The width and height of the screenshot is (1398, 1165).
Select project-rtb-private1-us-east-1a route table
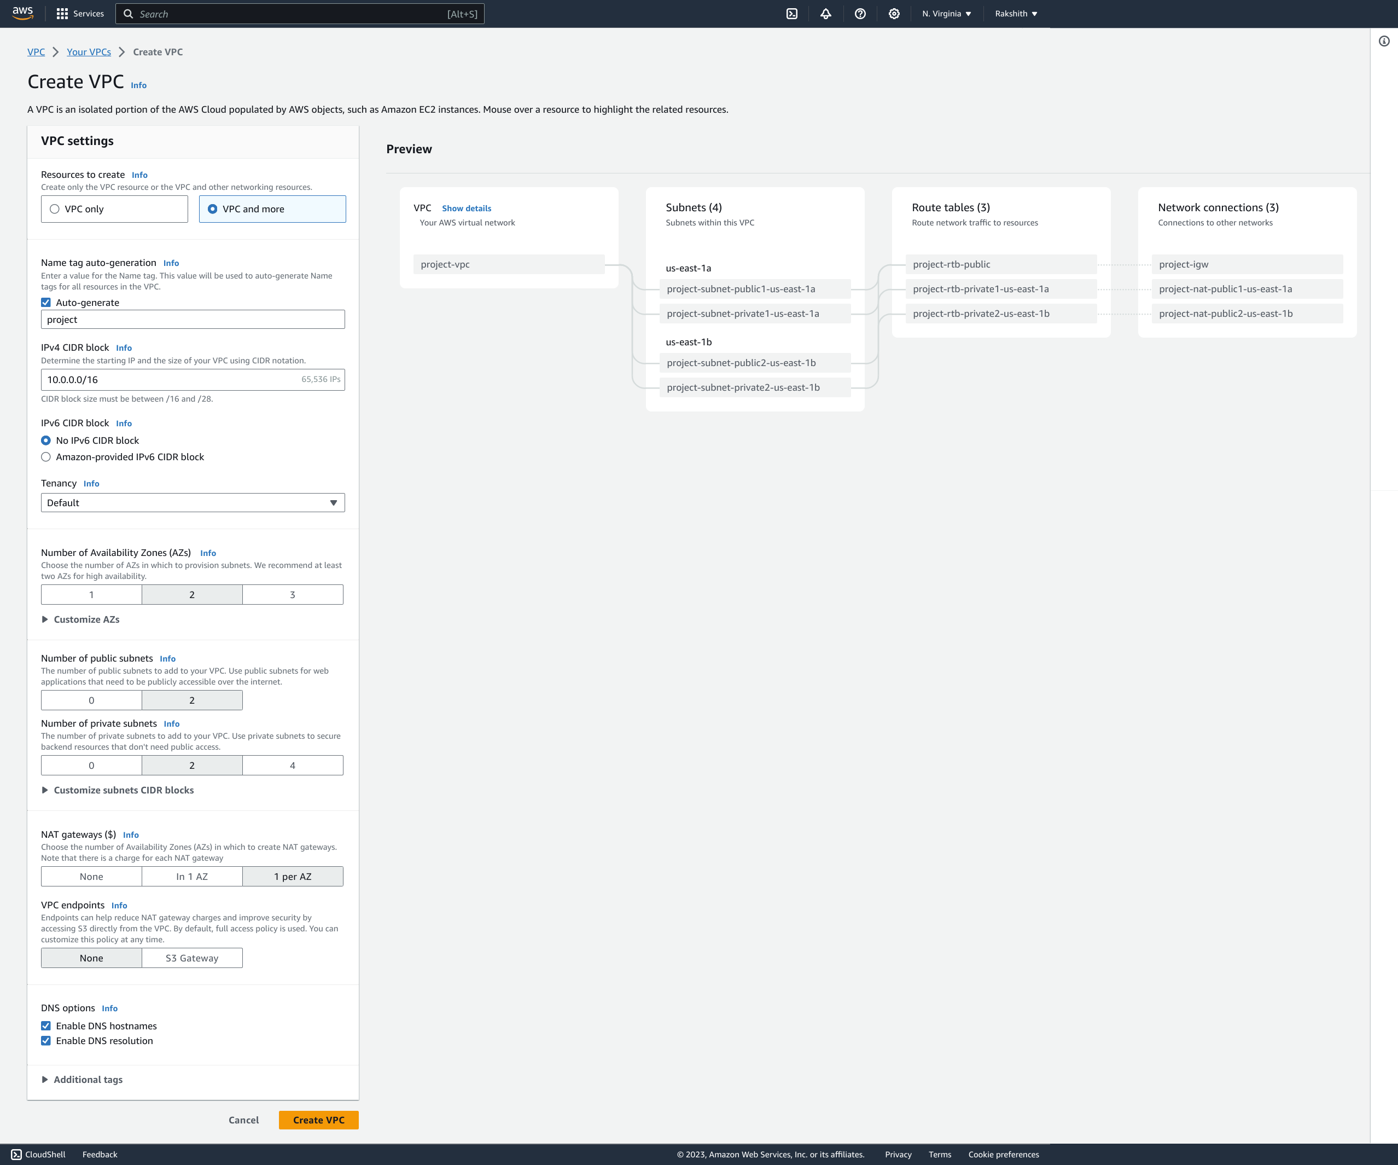click(1001, 289)
